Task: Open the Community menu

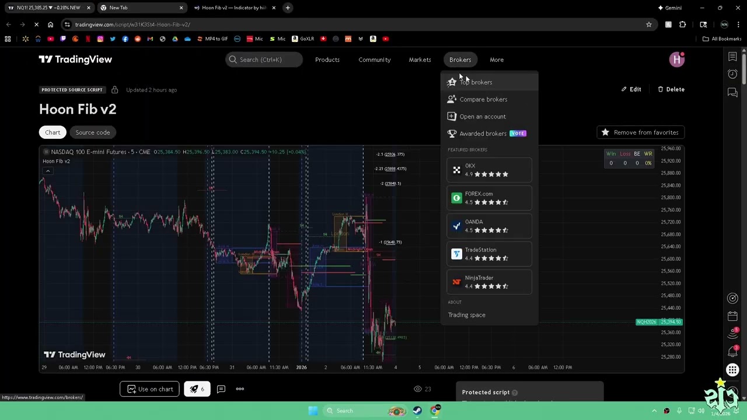Action: point(375,60)
